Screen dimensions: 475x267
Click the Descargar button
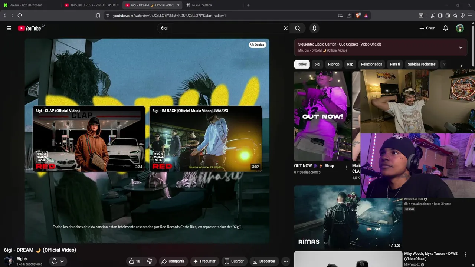[264, 261]
